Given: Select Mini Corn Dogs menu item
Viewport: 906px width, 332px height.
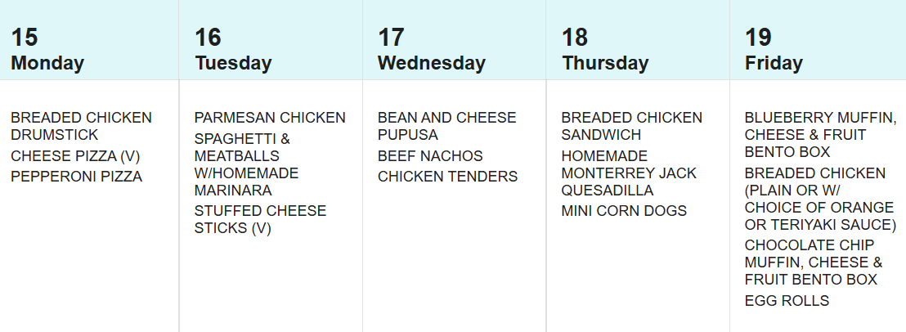Looking at the screenshot, I should tap(624, 211).
